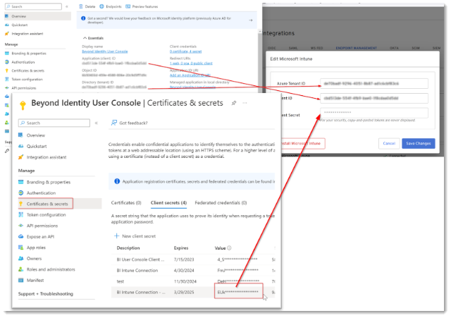Click the Got feedback icon
This screenshot has height=318, width=451.
(114, 123)
